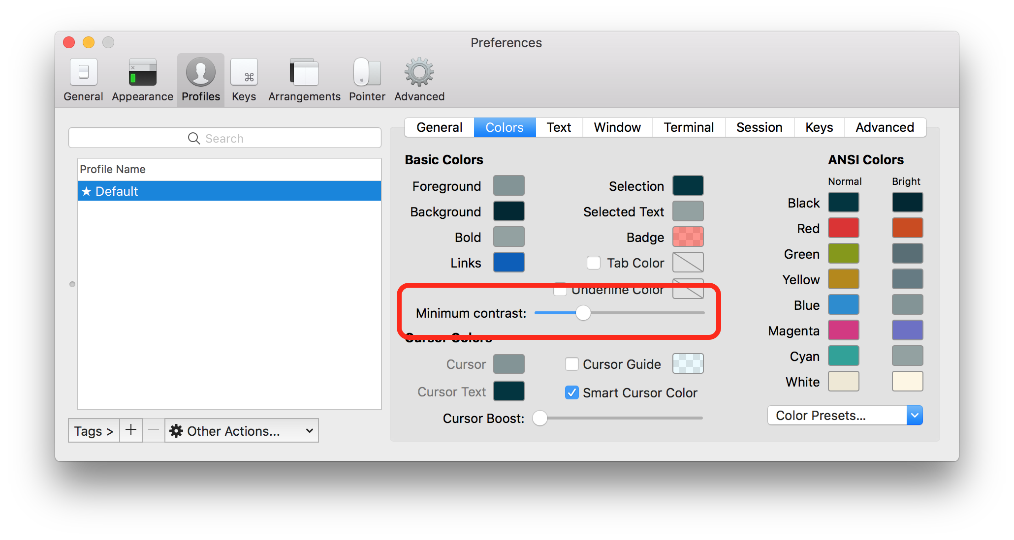Remove selected profile with minus button
The width and height of the screenshot is (1014, 540).
pyautogui.click(x=153, y=430)
